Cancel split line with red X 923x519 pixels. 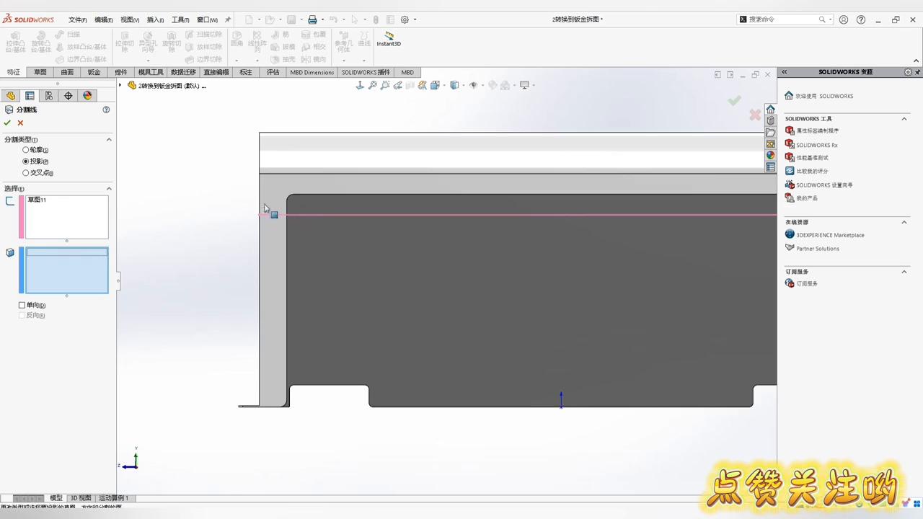tap(20, 123)
